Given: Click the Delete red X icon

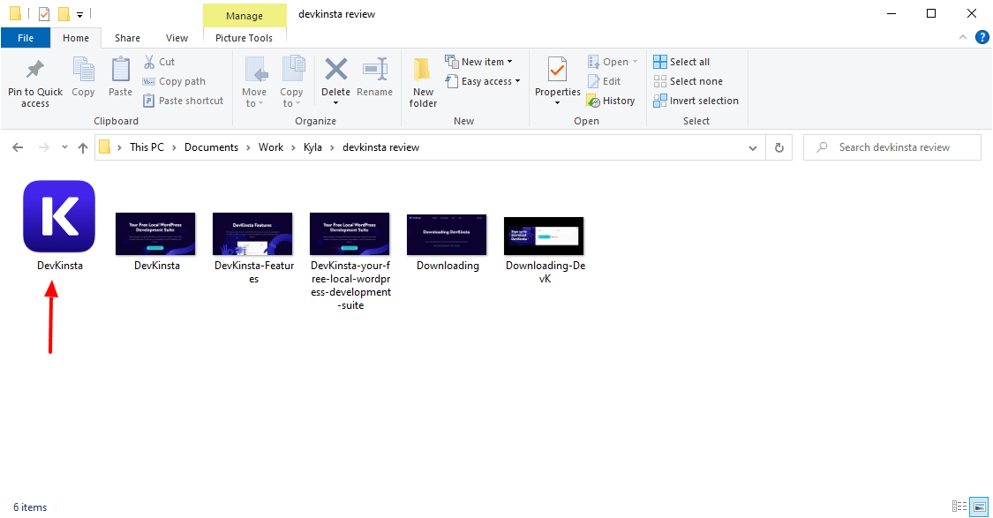Looking at the screenshot, I should (x=335, y=70).
